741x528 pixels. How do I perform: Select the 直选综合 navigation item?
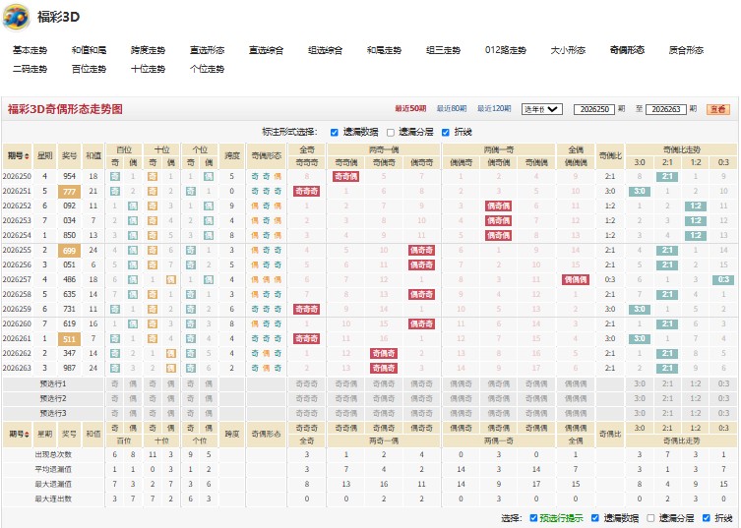266,50
